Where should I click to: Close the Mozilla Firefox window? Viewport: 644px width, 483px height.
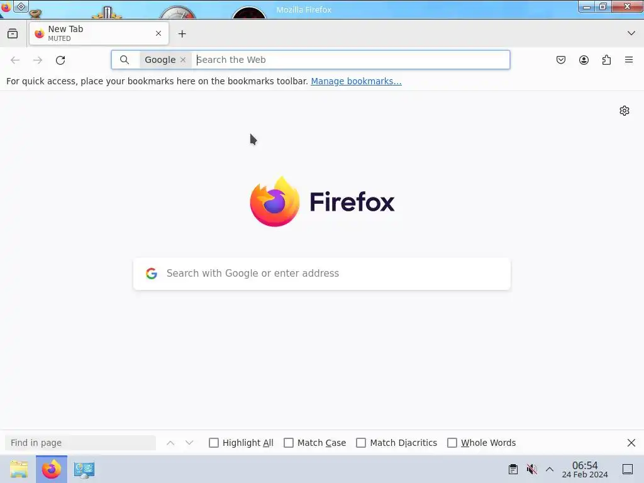(627, 6)
